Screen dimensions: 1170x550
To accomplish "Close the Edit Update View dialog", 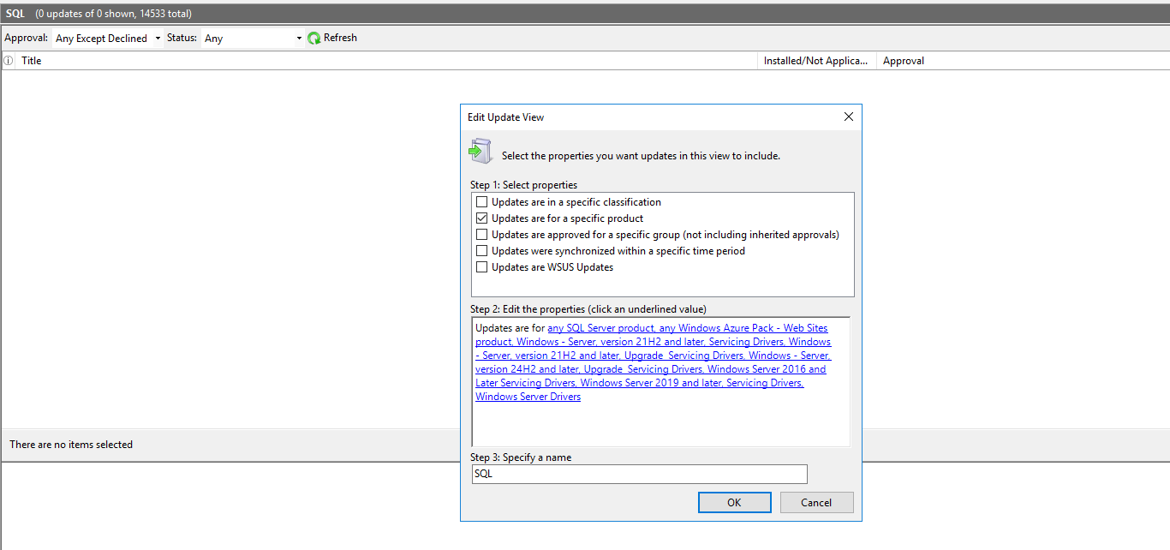I will click(849, 117).
